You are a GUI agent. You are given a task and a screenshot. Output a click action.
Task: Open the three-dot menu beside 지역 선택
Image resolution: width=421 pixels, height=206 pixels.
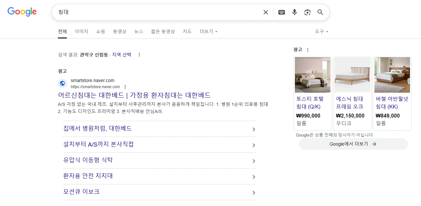[139, 55]
